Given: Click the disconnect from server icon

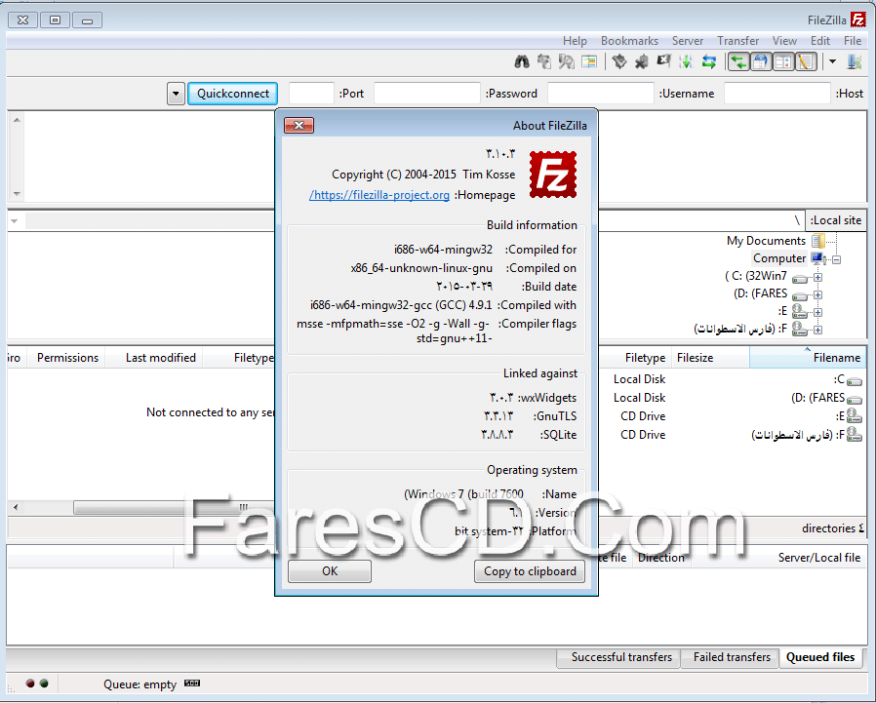Looking at the screenshot, I should coord(641,61).
